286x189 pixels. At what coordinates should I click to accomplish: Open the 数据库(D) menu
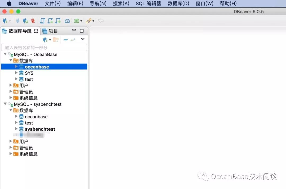178,3
